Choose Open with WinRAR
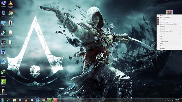 coord(169,18)
